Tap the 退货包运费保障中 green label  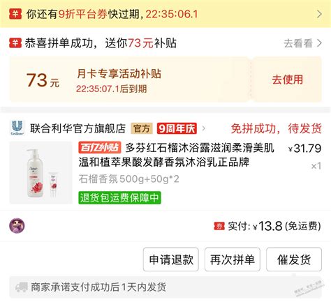(119, 197)
